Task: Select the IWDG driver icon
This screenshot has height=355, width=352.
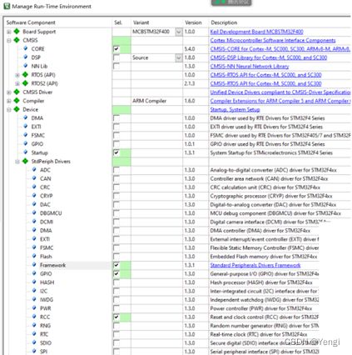Action: pyautogui.click(x=34, y=299)
